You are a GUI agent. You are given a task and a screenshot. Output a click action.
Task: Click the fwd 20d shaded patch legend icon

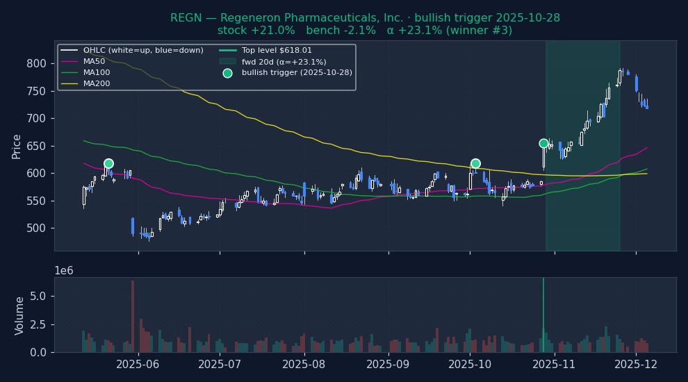click(227, 62)
